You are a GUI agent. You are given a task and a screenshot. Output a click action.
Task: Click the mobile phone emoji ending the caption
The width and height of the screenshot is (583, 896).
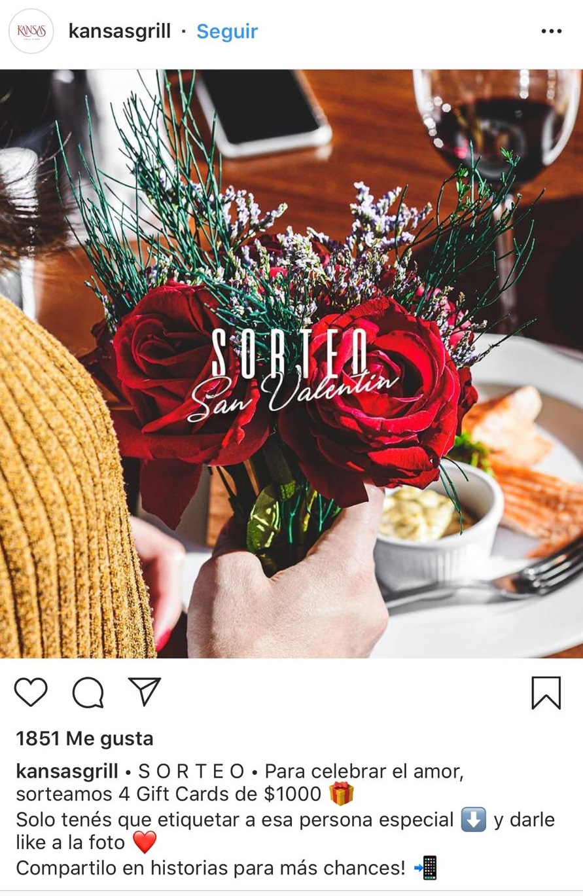pos(426,868)
